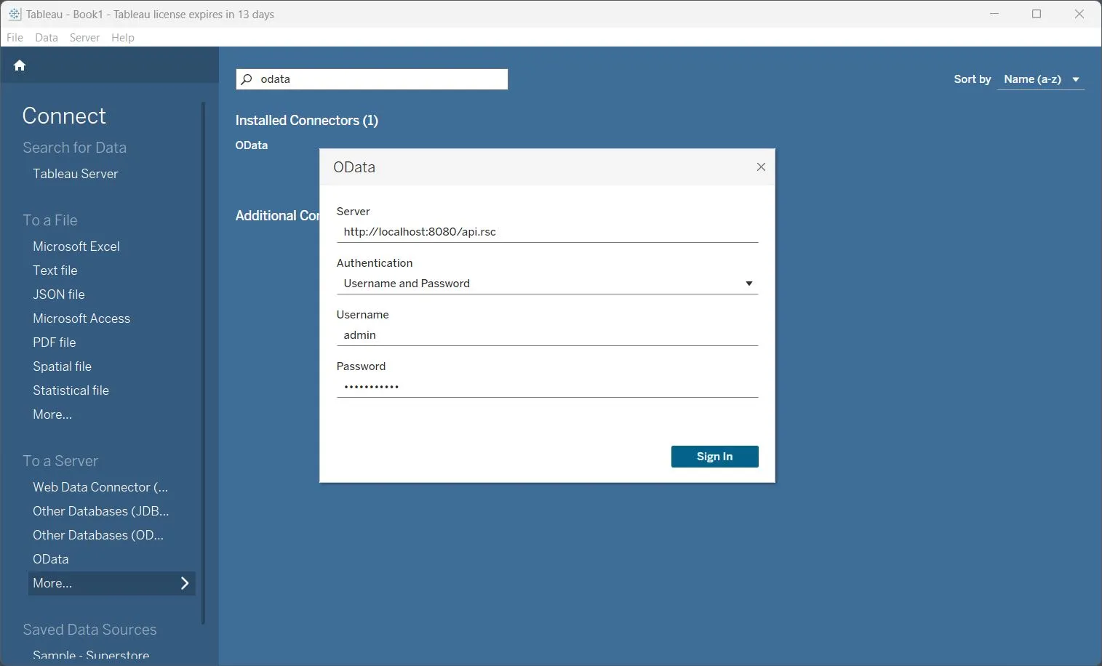Click the search magnifying glass icon
Image resolution: width=1102 pixels, height=666 pixels.
point(247,79)
